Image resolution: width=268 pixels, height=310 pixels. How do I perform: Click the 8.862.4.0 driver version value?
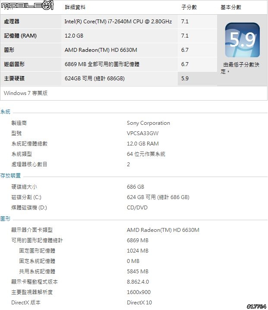tap(138, 282)
